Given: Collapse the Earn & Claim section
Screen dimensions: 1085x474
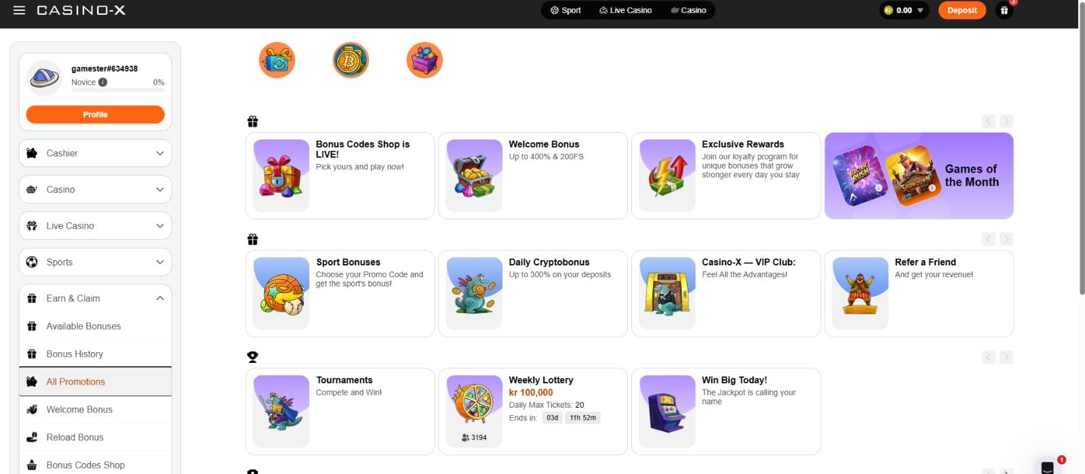Looking at the screenshot, I should 95,299.
